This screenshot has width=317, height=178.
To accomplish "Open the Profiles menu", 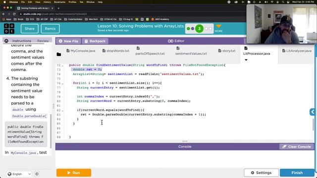I will click(72, 2).
